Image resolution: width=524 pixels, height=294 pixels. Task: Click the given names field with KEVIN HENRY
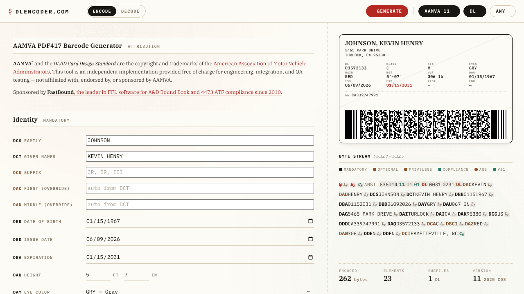coord(200,156)
